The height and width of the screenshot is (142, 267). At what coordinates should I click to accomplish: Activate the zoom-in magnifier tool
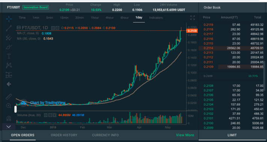9,106
